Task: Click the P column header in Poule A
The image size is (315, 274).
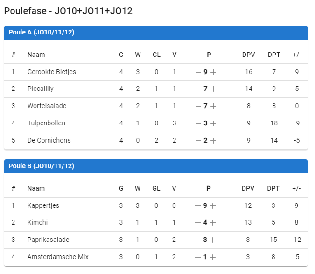Action: point(209,55)
